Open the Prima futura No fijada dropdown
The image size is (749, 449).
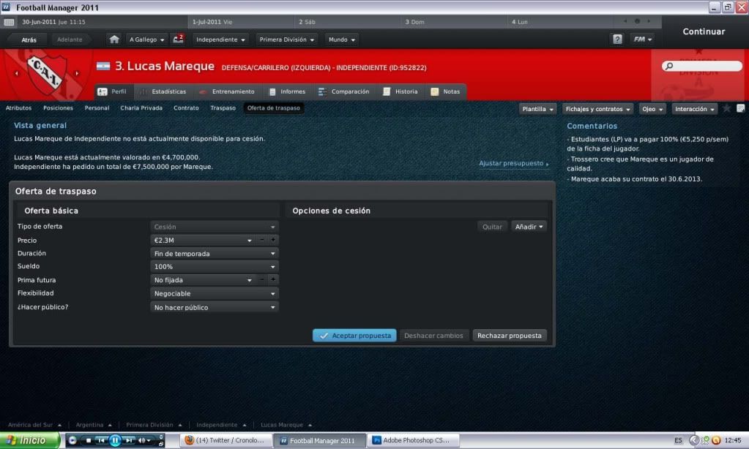click(x=203, y=279)
